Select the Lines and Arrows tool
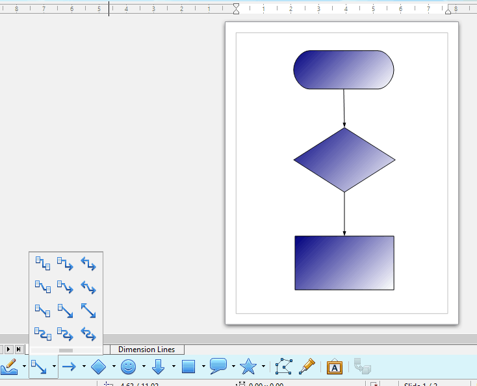 [69, 366]
